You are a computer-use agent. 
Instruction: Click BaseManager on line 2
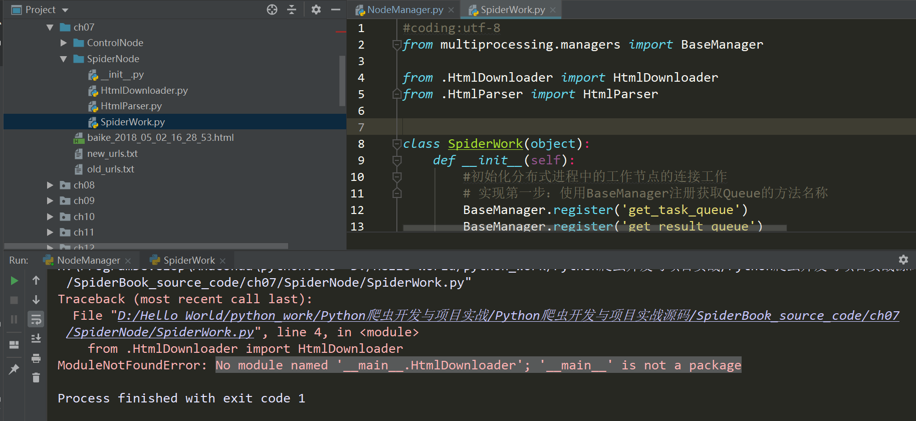[722, 45]
